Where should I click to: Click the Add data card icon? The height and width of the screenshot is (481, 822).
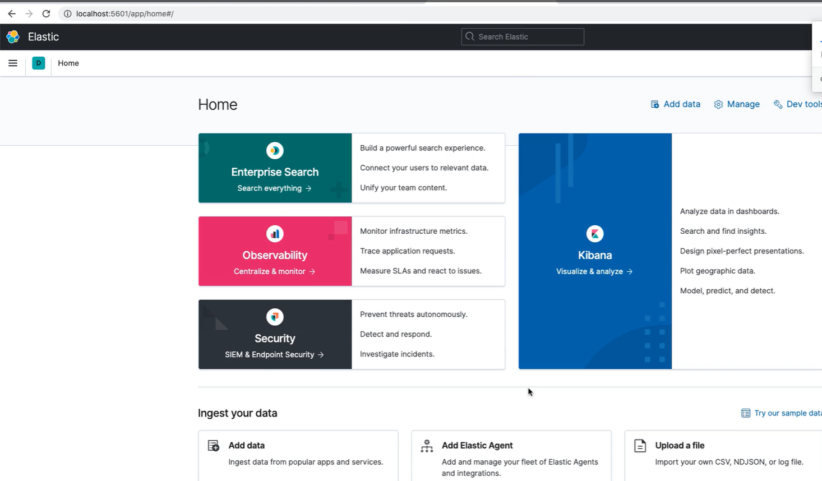214,446
